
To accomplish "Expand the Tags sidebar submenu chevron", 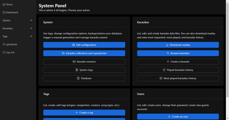I will (x=31, y=36).
